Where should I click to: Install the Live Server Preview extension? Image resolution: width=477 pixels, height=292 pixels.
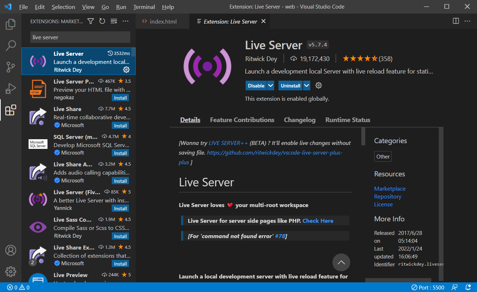tap(120, 98)
